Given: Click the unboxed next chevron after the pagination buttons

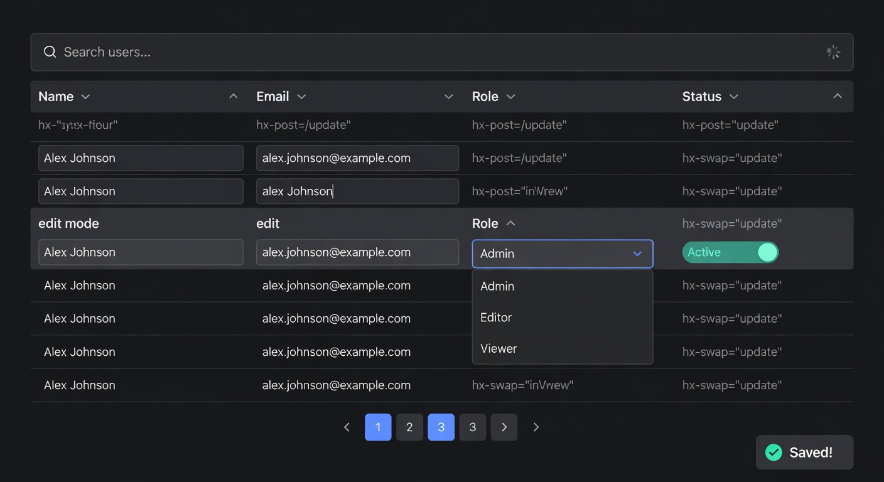Looking at the screenshot, I should click(x=536, y=427).
